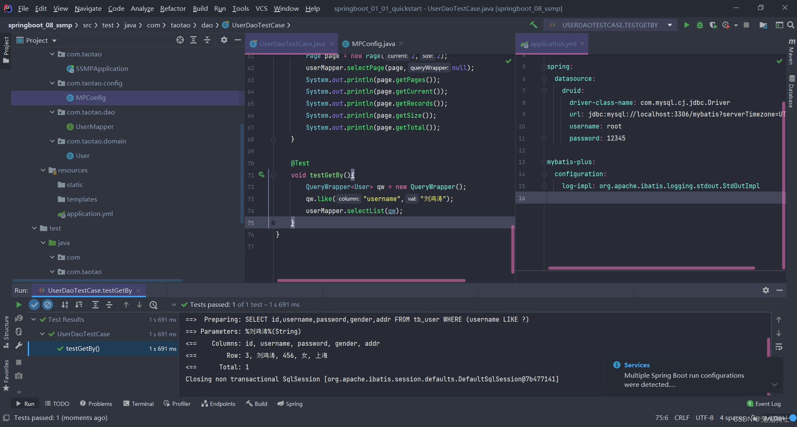Click code editor horizontal scrollbar
The image size is (797, 427).
point(371,281)
